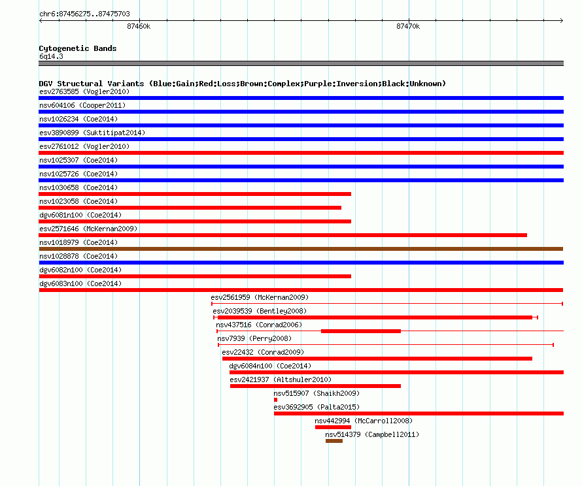Click the 87460k ruler tick label

coord(139,26)
